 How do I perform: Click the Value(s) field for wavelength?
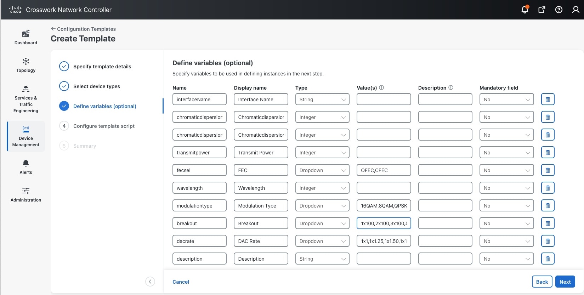pyautogui.click(x=384, y=188)
